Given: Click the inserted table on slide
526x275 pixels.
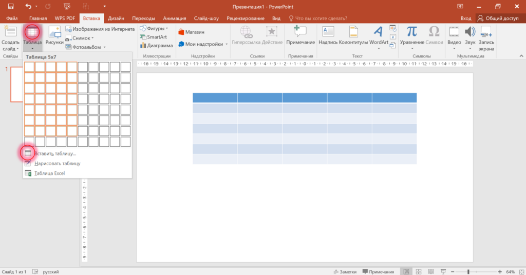Looking at the screenshot, I should (305, 129).
